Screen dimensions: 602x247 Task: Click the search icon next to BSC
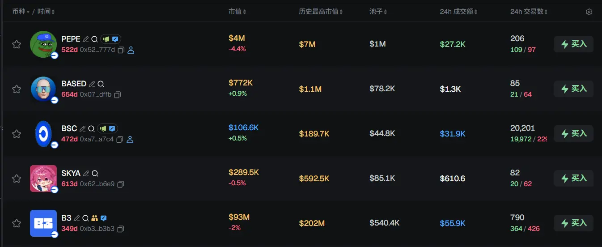pos(91,129)
